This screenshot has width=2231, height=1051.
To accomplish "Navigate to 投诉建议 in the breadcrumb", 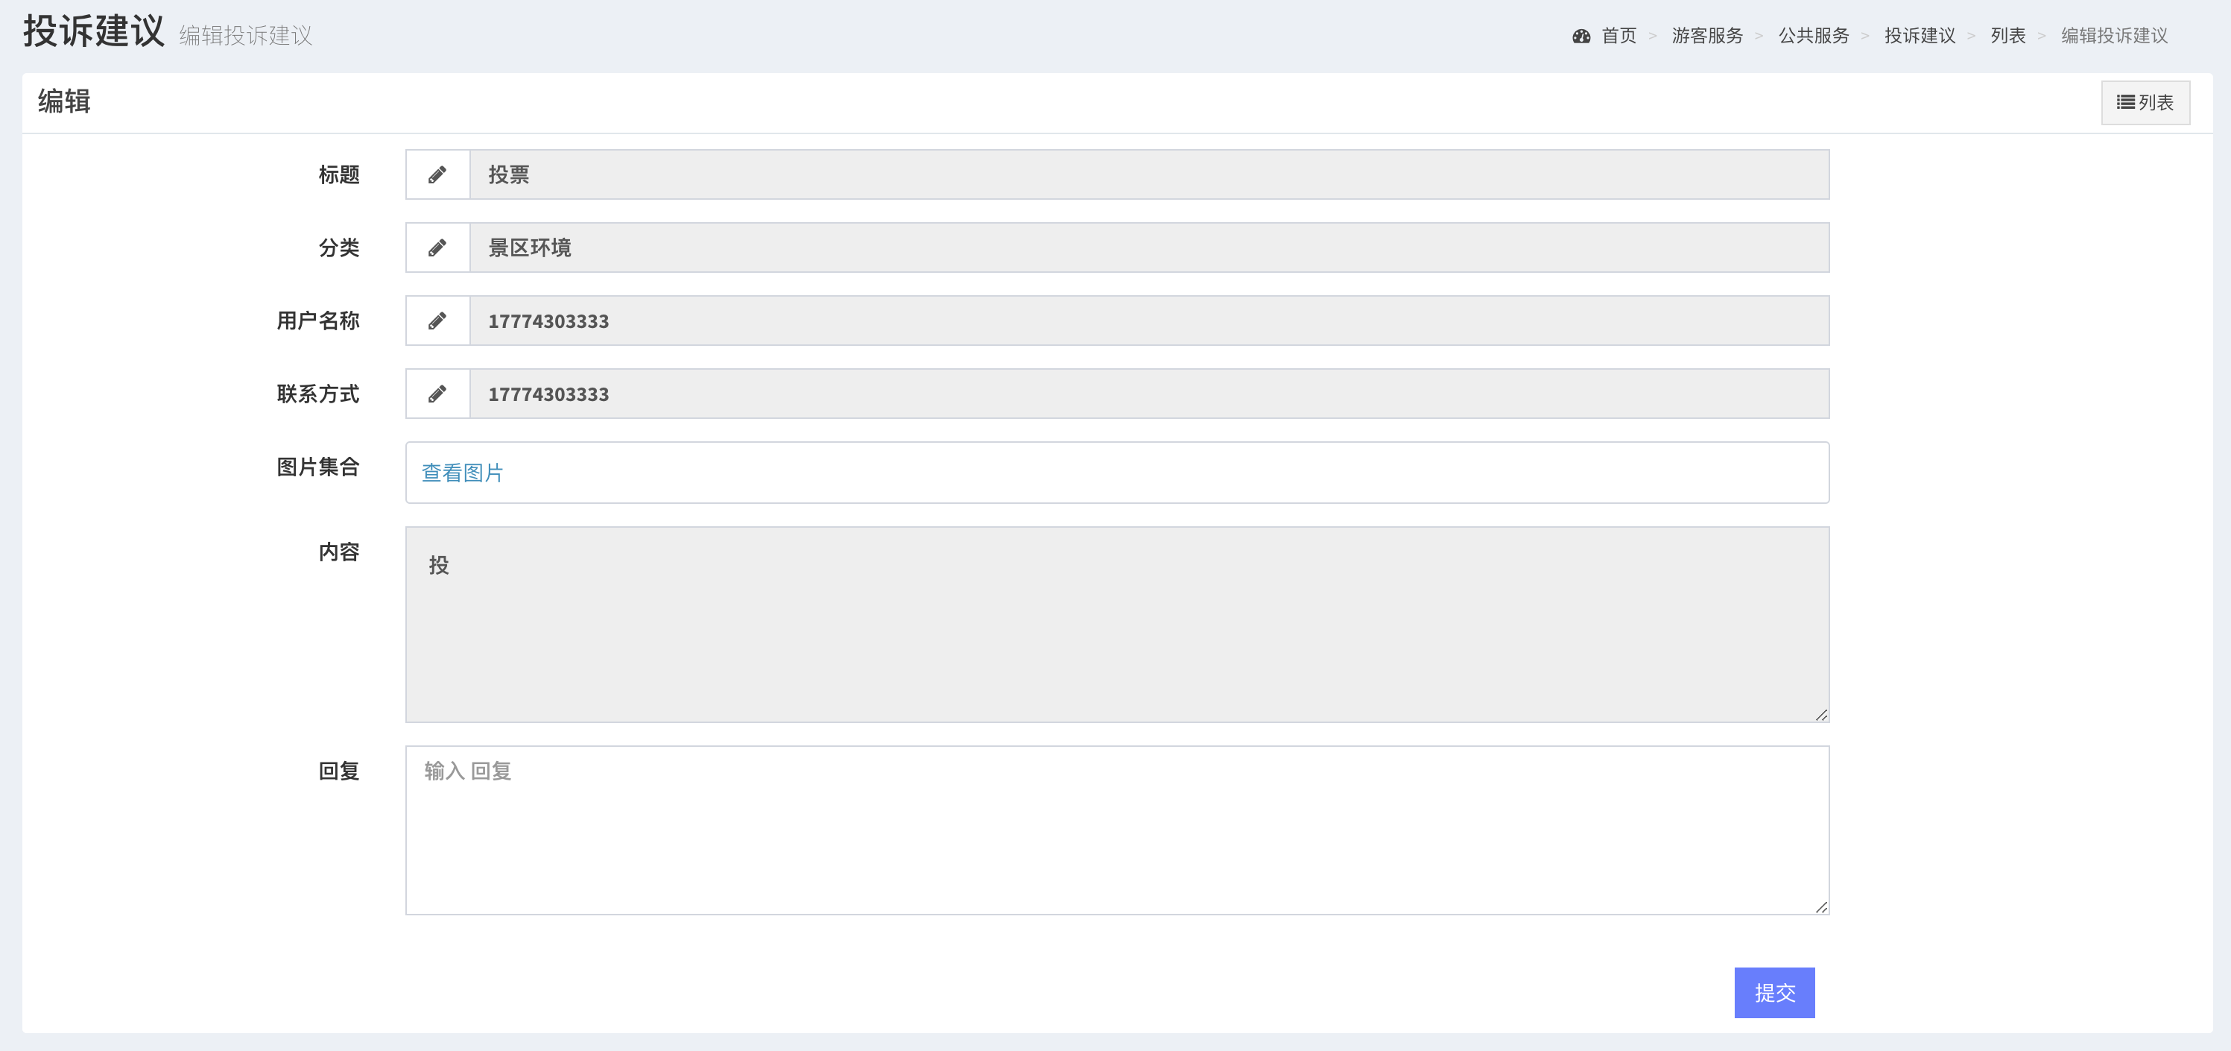I will [1920, 36].
